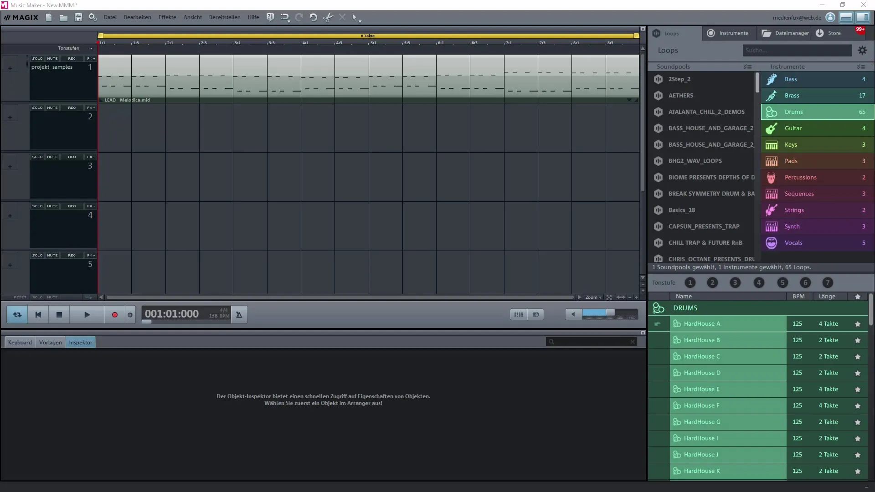The height and width of the screenshot is (492, 875).
Task: Start playback with play button
Action: point(87,315)
